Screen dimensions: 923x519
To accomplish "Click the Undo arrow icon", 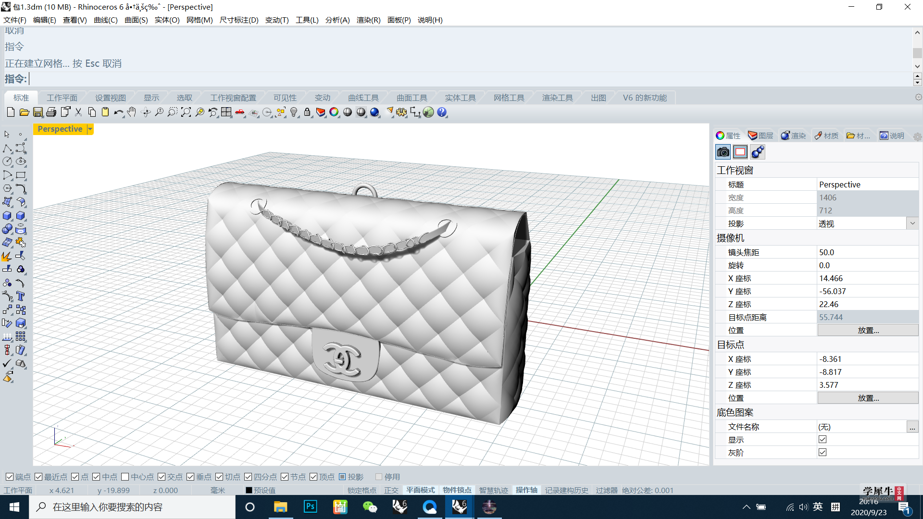I will [x=119, y=112].
